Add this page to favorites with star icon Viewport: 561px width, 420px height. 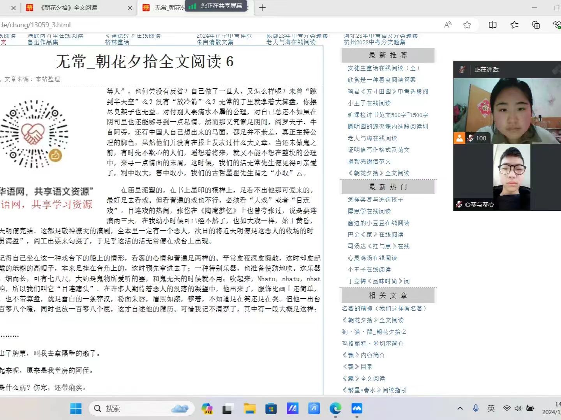(x=467, y=25)
